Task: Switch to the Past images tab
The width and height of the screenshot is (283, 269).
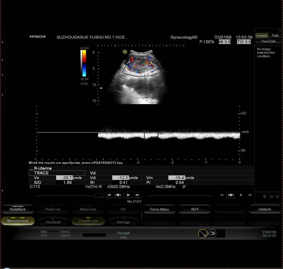Action: (x=275, y=35)
